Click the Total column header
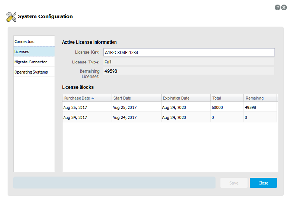The height and width of the screenshot is (204, 291). pyautogui.click(x=226, y=98)
